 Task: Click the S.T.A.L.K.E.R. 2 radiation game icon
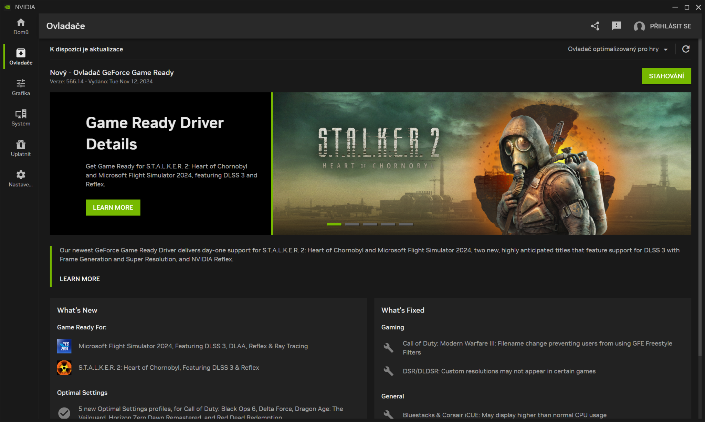pyautogui.click(x=64, y=368)
